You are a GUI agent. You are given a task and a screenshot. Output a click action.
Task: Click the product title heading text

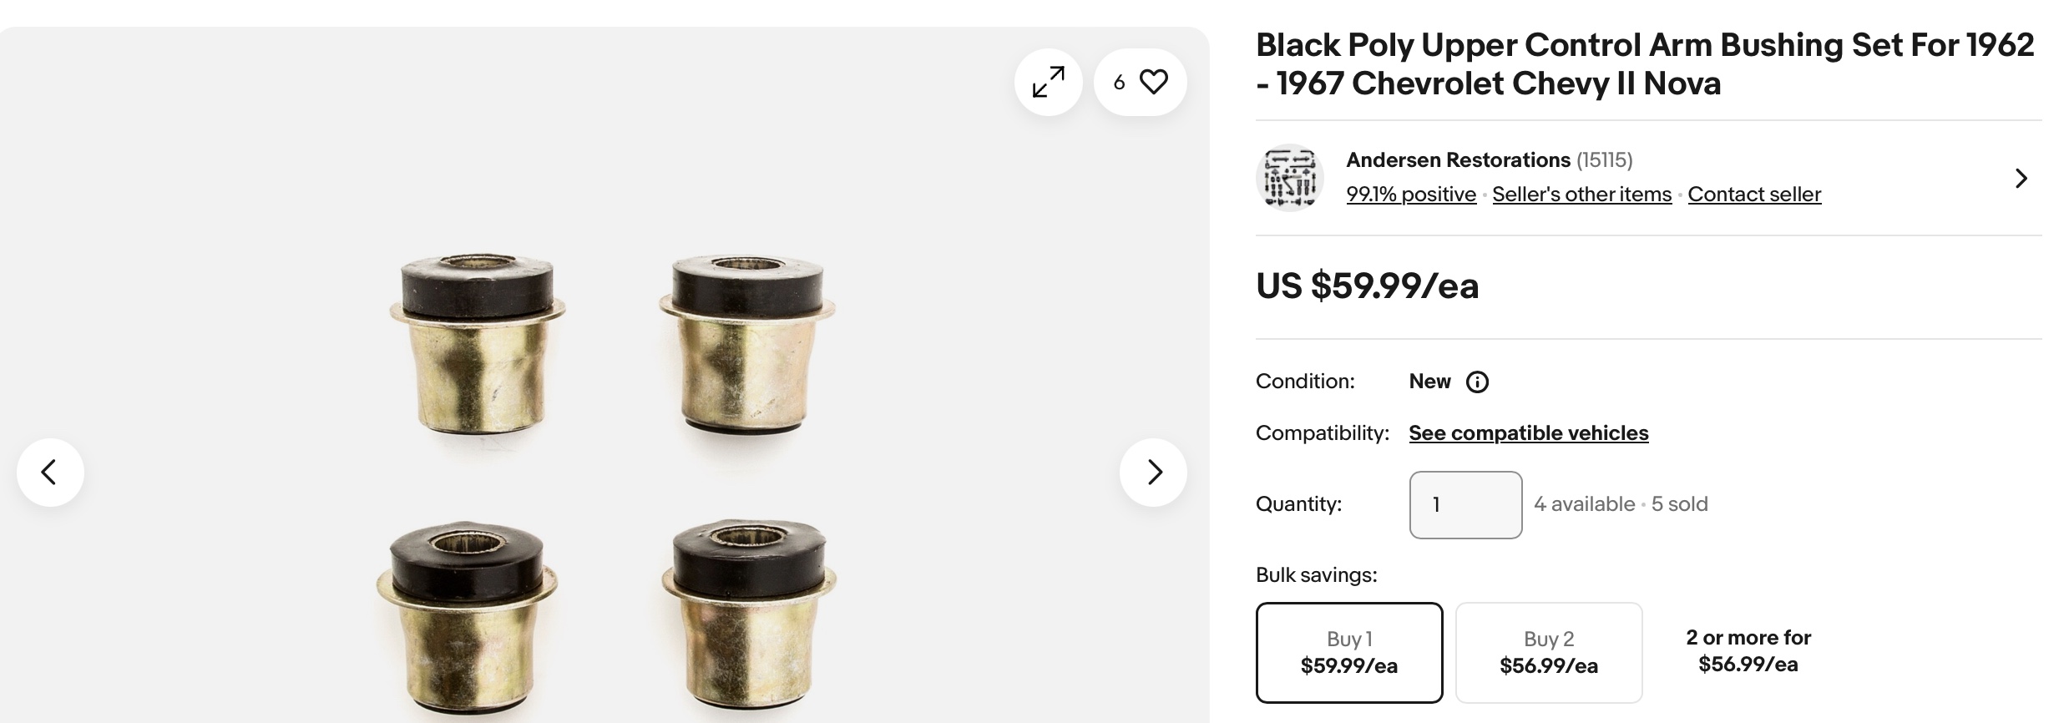pos(1645,63)
